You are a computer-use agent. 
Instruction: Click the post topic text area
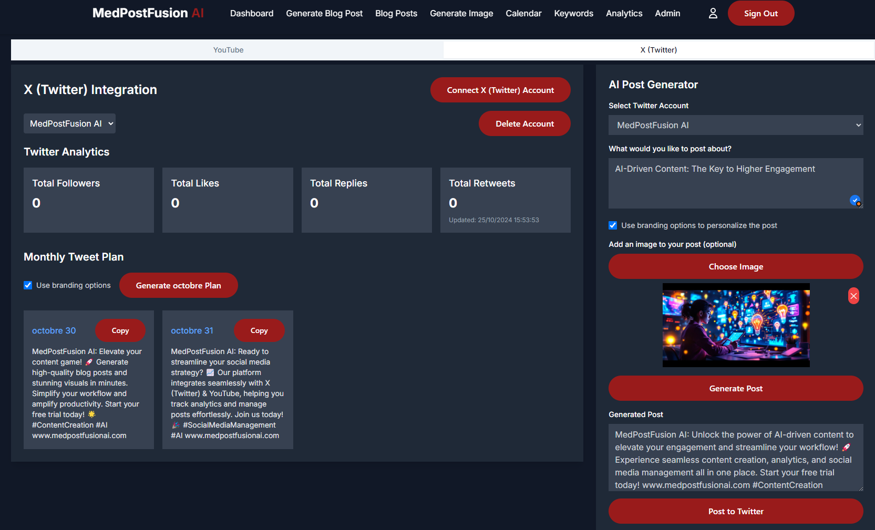(x=736, y=183)
